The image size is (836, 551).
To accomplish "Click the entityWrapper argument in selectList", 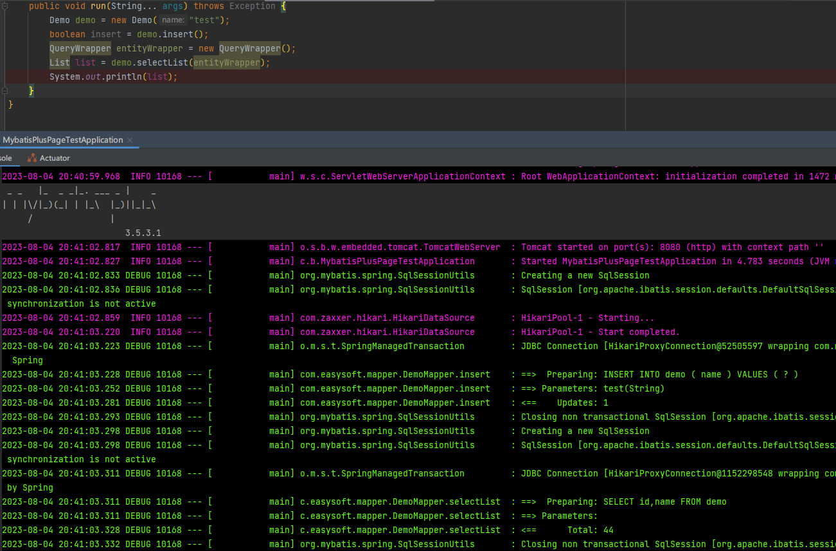I will (228, 62).
